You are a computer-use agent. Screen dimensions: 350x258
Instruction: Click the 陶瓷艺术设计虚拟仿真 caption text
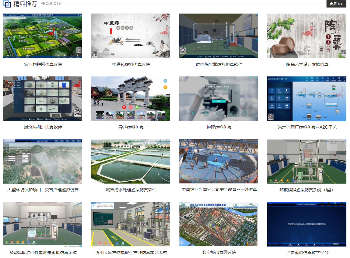coord(307,64)
